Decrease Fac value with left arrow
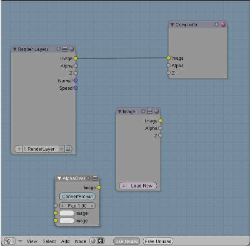250x246 pixels. coord(62,206)
